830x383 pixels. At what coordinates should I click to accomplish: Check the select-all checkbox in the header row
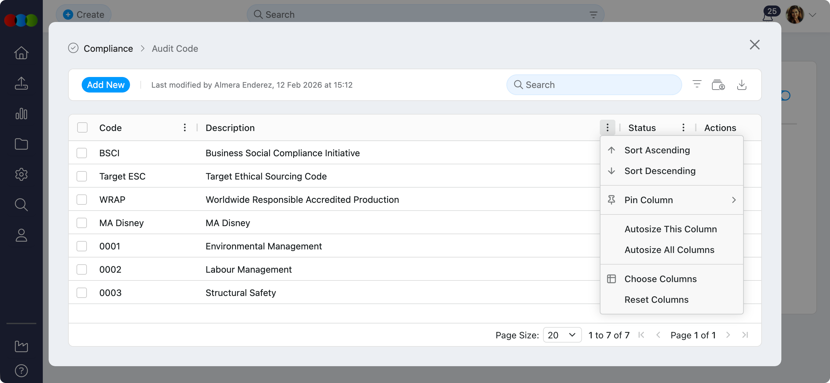coord(82,127)
